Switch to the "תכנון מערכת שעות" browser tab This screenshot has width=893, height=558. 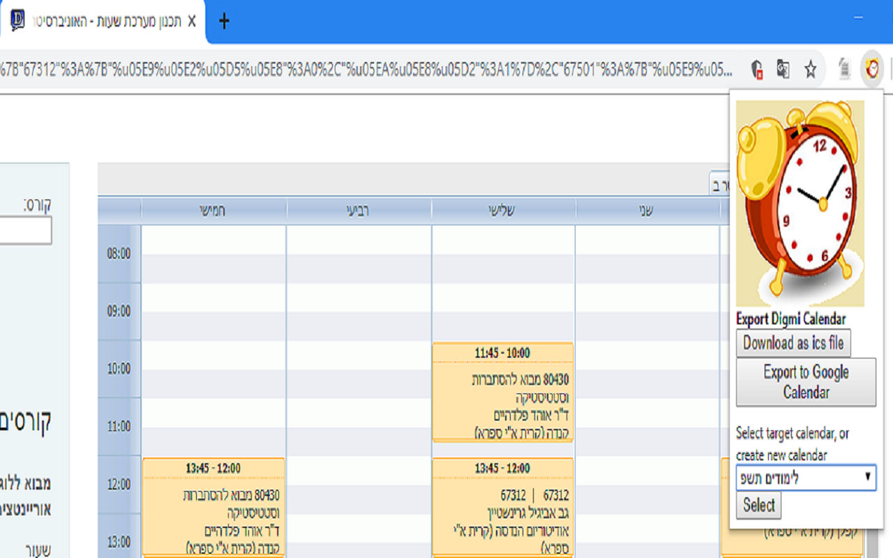[105, 21]
